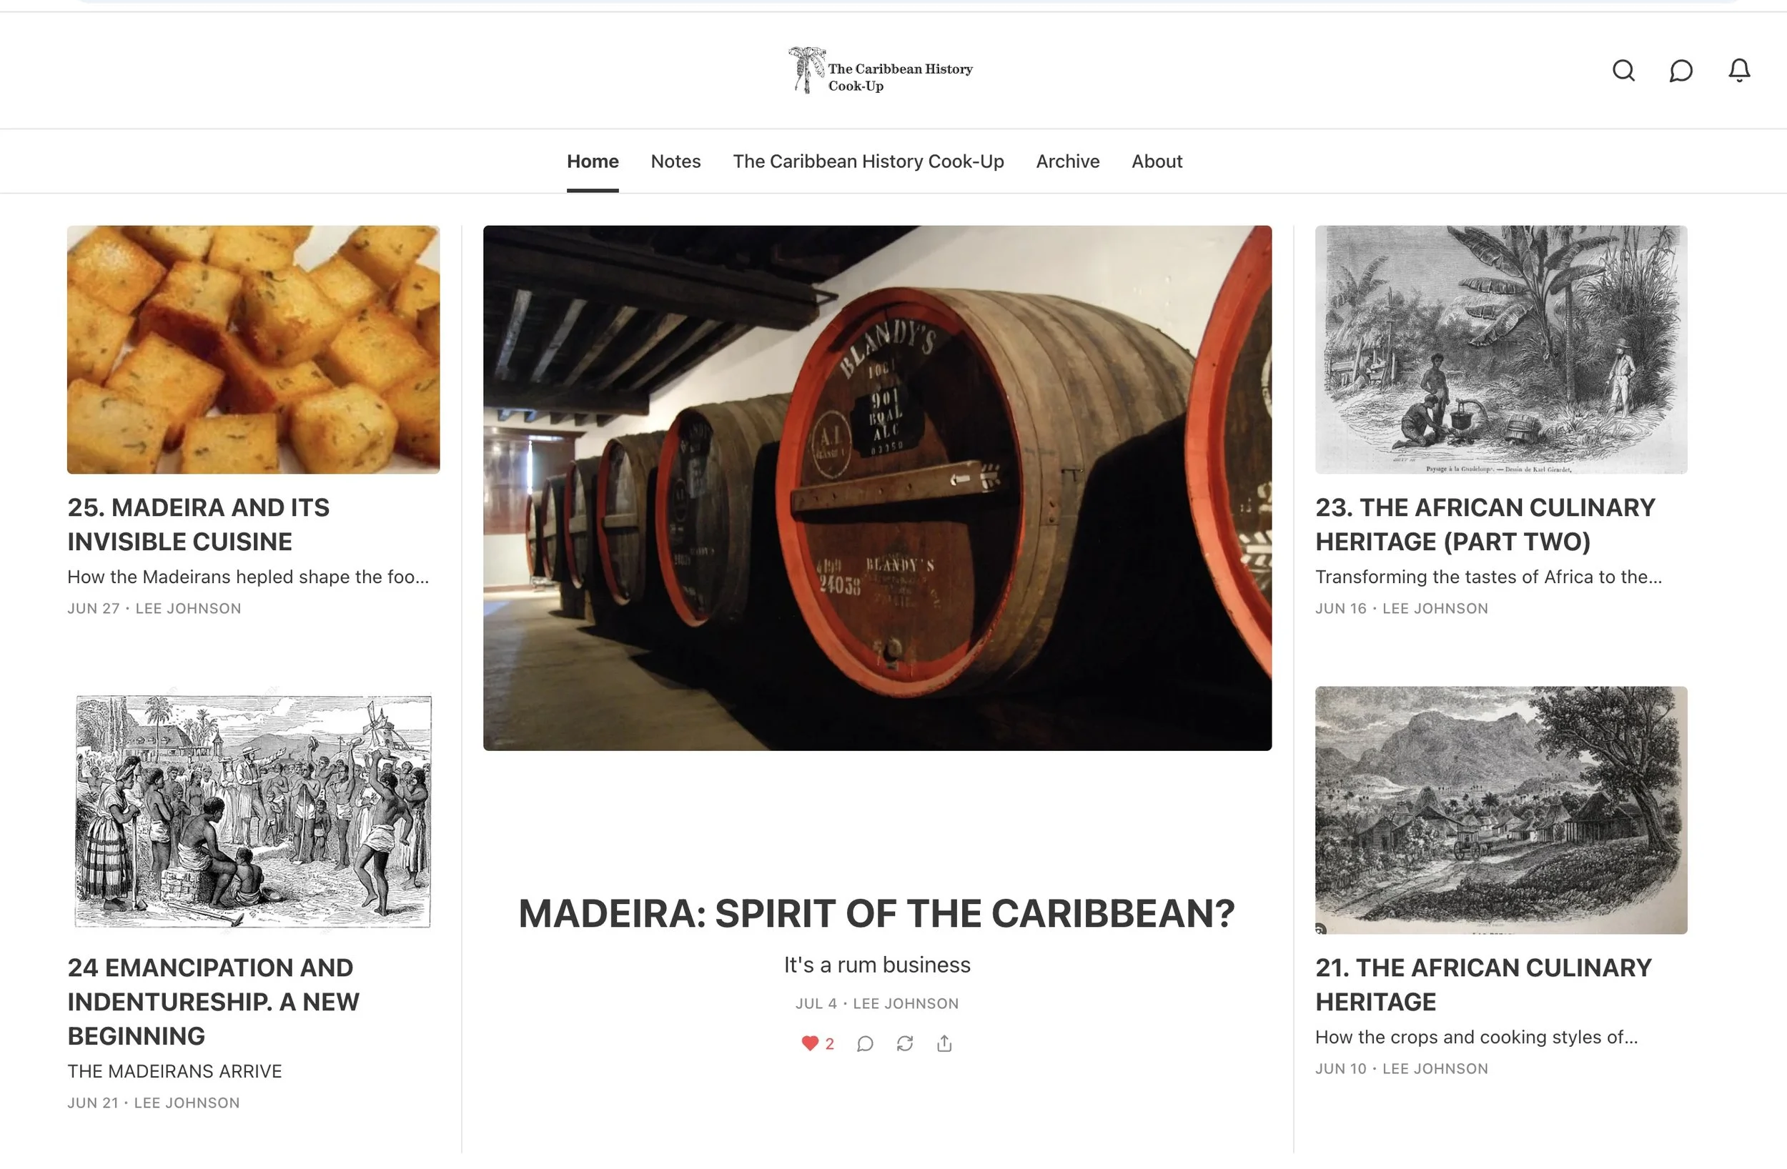This screenshot has height=1169, width=1787.
Task: Open the Archive tab
Action: click(1068, 161)
